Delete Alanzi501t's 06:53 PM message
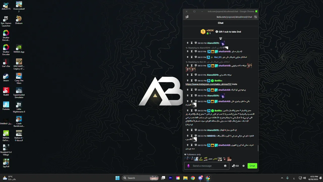 (187, 130)
